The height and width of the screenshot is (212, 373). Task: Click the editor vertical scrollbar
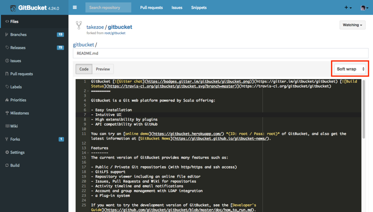point(364,109)
